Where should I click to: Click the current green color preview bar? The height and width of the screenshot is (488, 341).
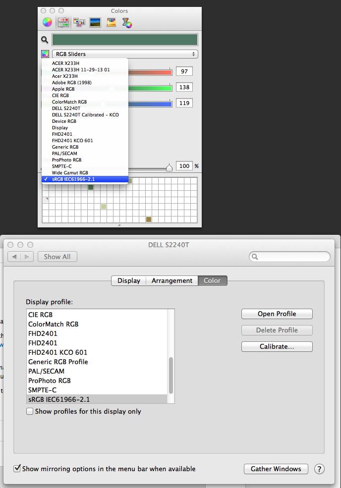(x=125, y=40)
